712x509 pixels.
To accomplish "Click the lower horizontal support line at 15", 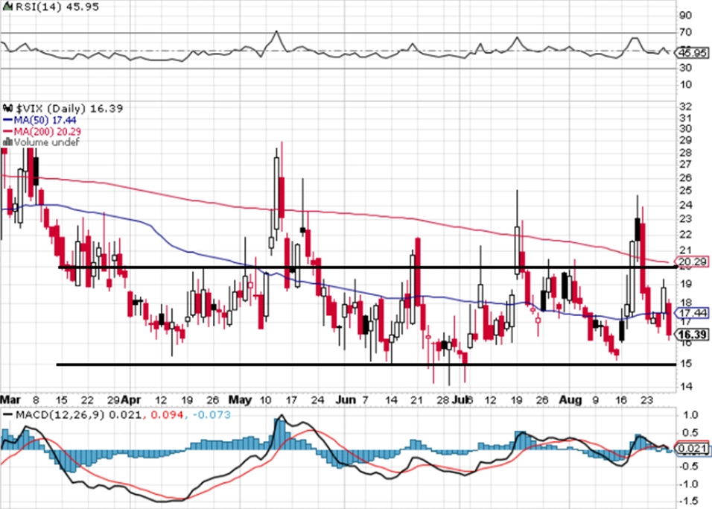I will coord(366,364).
